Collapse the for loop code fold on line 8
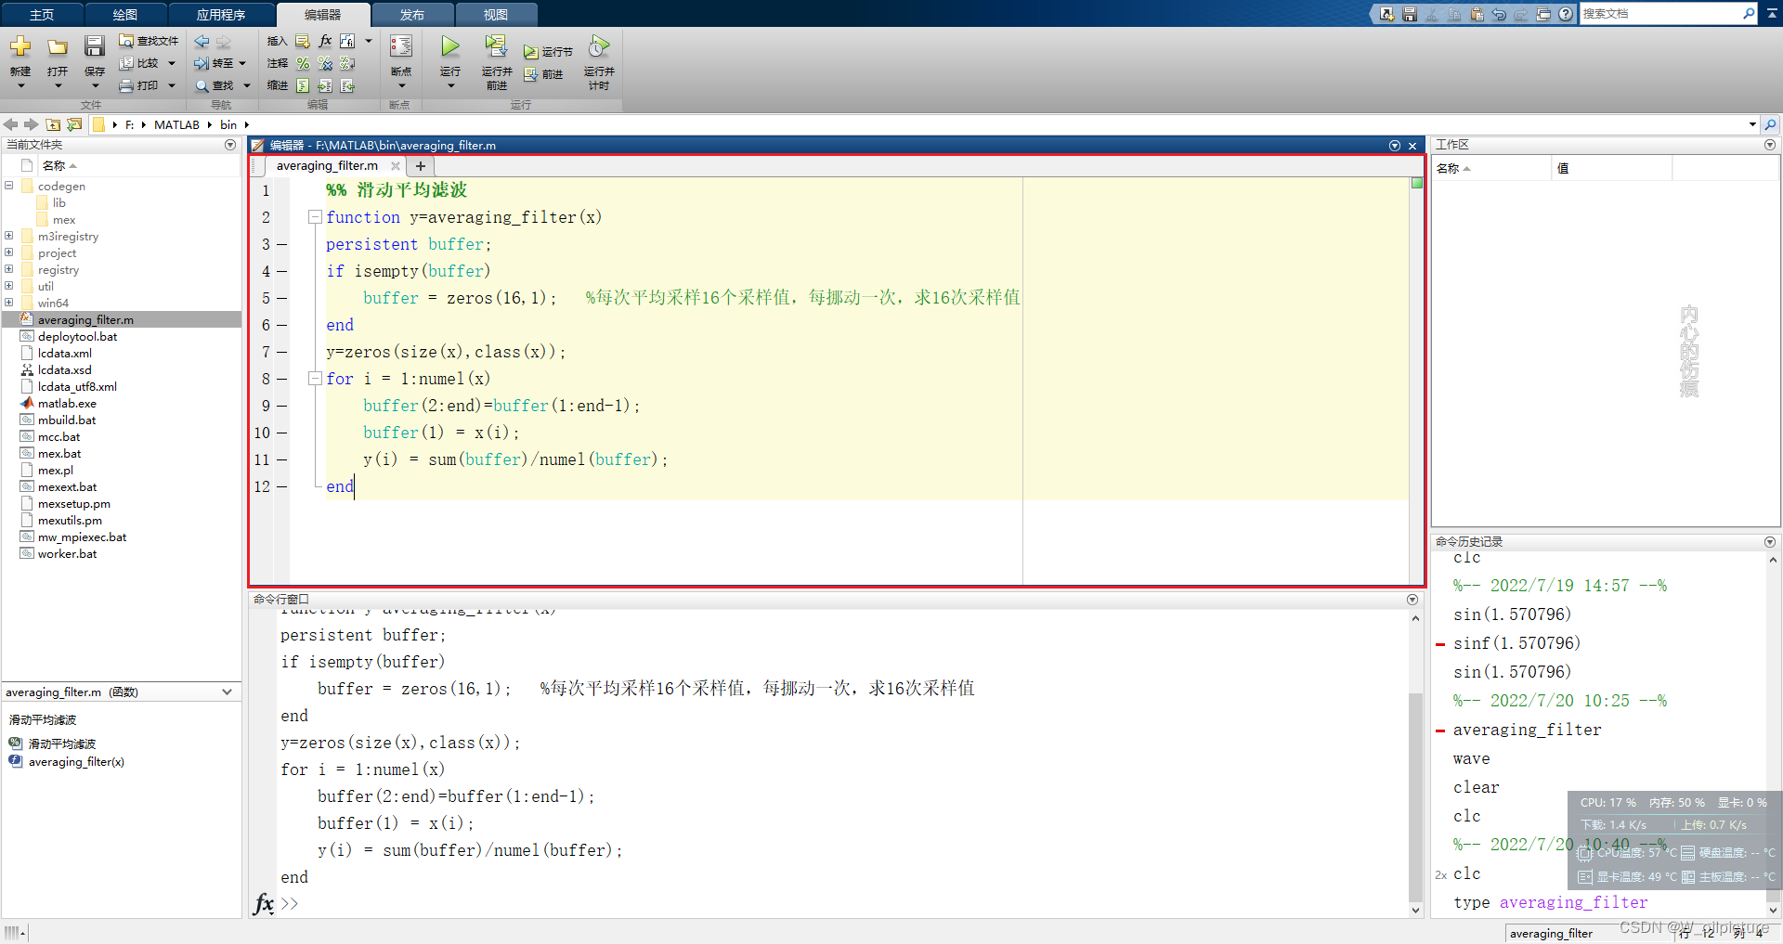This screenshot has width=1783, height=944. click(x=315, y=379)
